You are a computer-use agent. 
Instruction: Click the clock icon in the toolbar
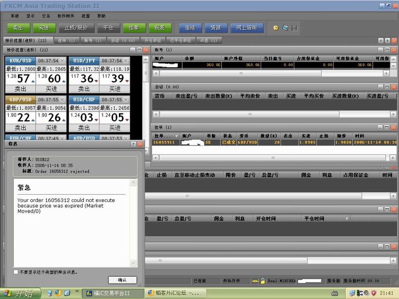(275, 28)
